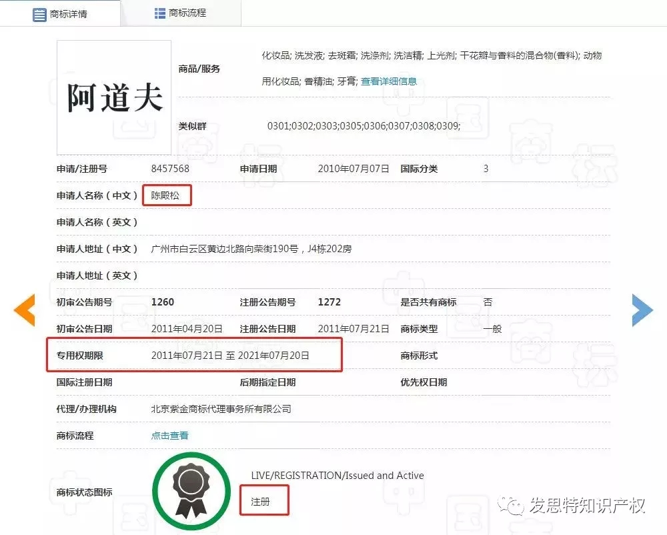Switch to the 商标流程 tab
This screenshot has width=667, height=535.
(181, 13)
